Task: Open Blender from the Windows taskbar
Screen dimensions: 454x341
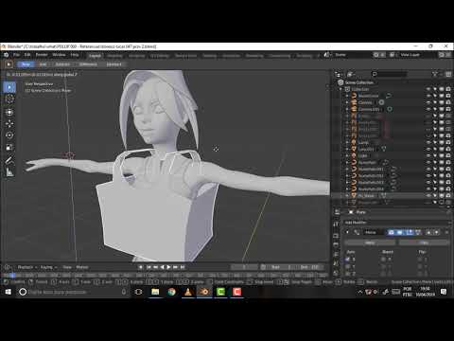Action: 204,292
